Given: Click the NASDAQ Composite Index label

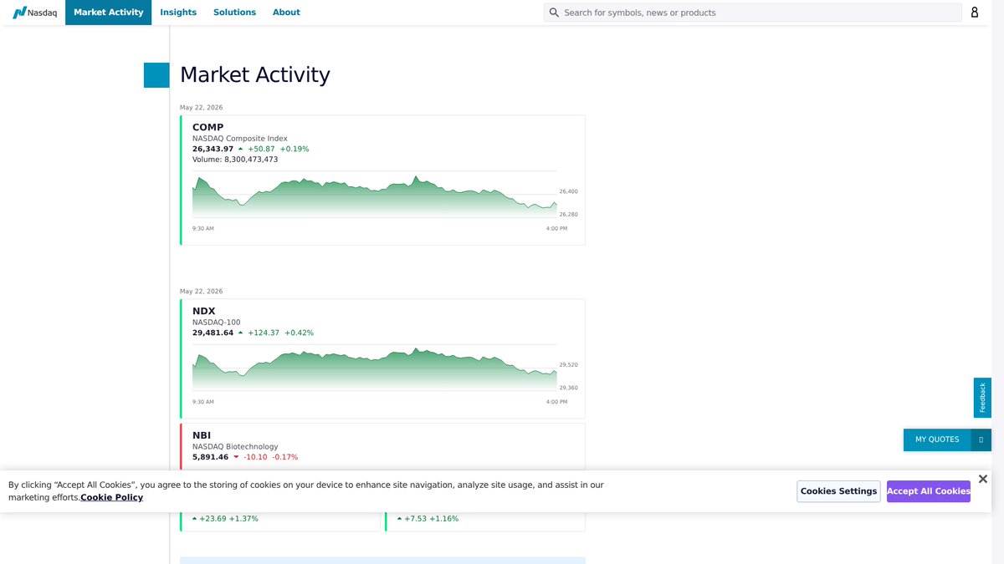Looking at the screenshot, I should click(240, 139).
